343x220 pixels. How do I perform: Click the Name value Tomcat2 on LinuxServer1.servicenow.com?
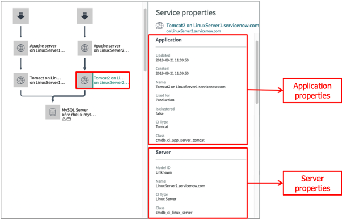pyautogui.click(x=190, y=87)
